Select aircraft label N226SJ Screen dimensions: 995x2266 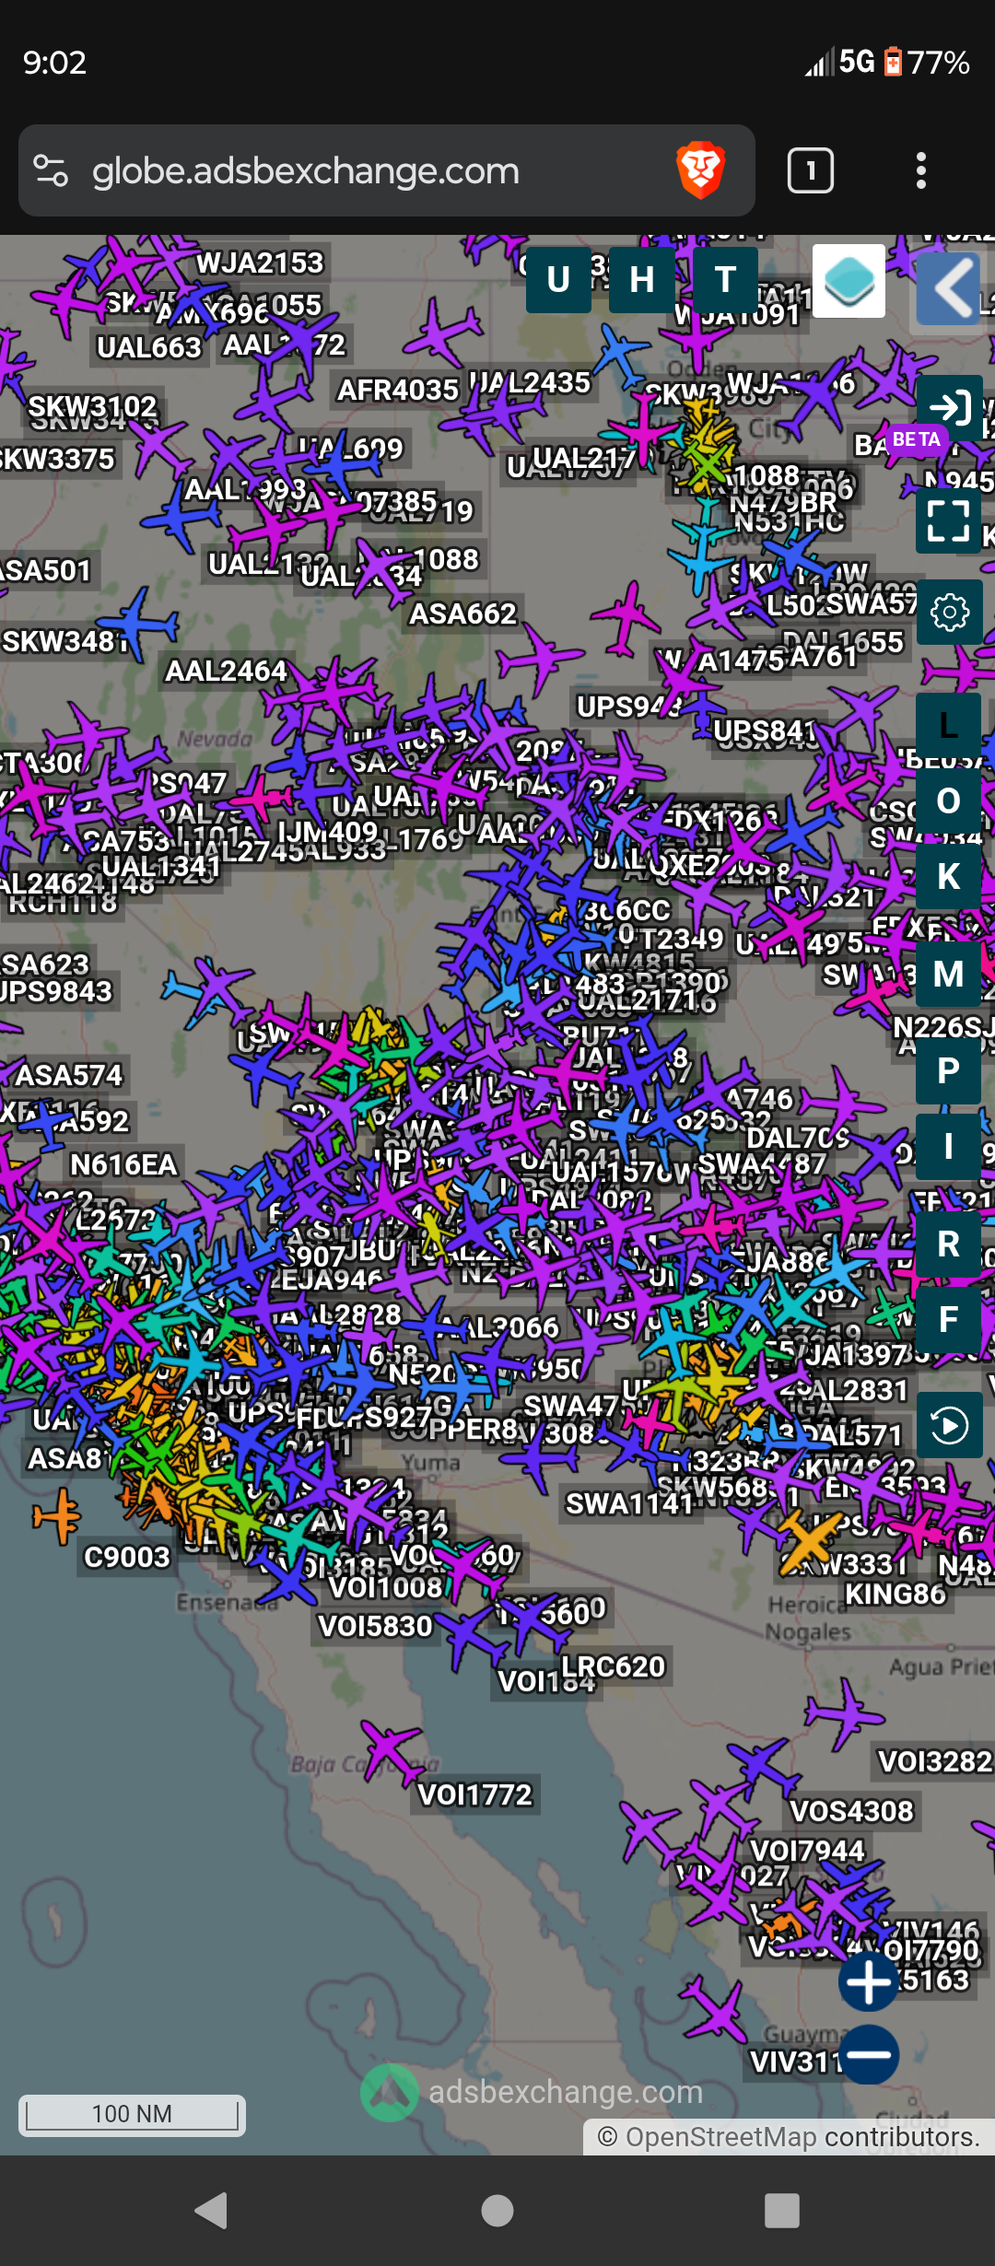tap(943, 1027)
